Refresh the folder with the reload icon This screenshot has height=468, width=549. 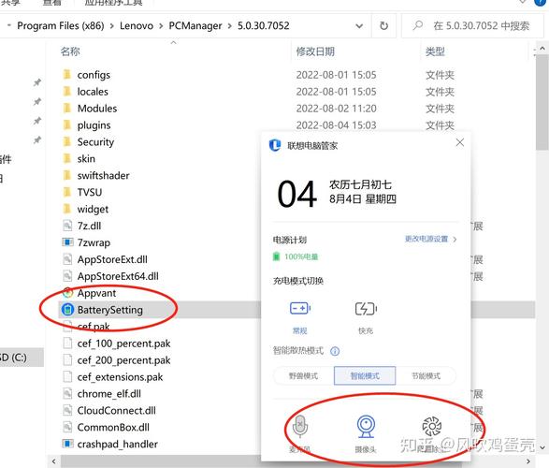[383, 26]
